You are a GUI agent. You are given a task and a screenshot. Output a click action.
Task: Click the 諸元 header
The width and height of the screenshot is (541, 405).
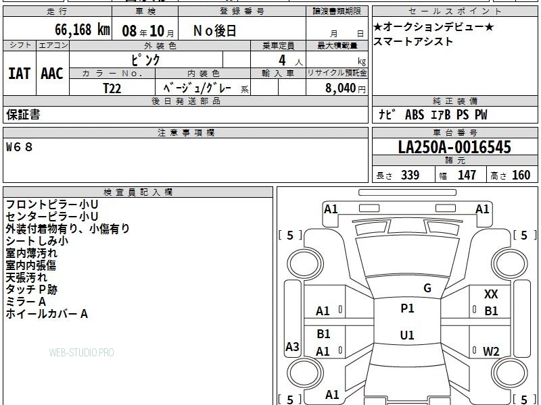tap(454, 160)
